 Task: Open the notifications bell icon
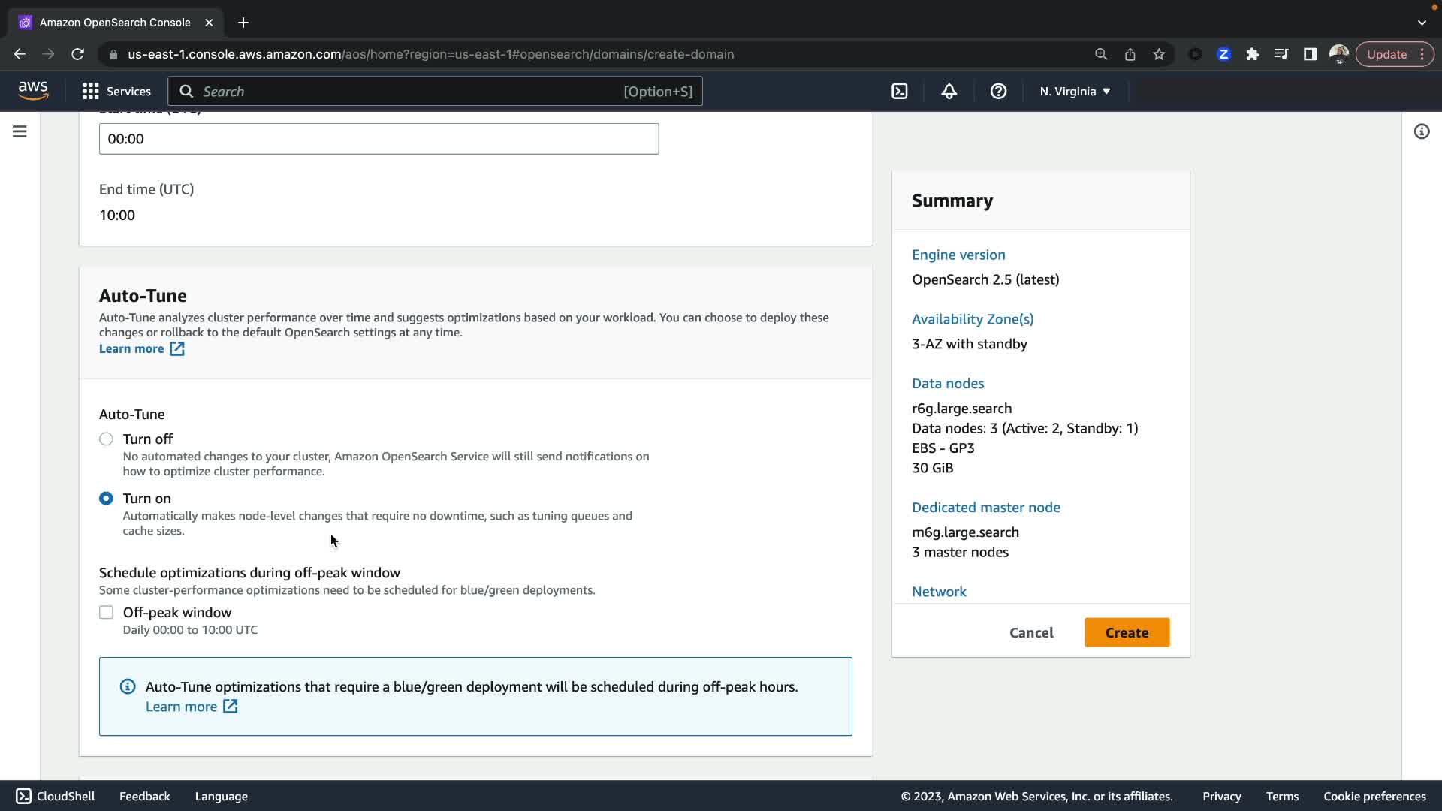click(949, 92)
